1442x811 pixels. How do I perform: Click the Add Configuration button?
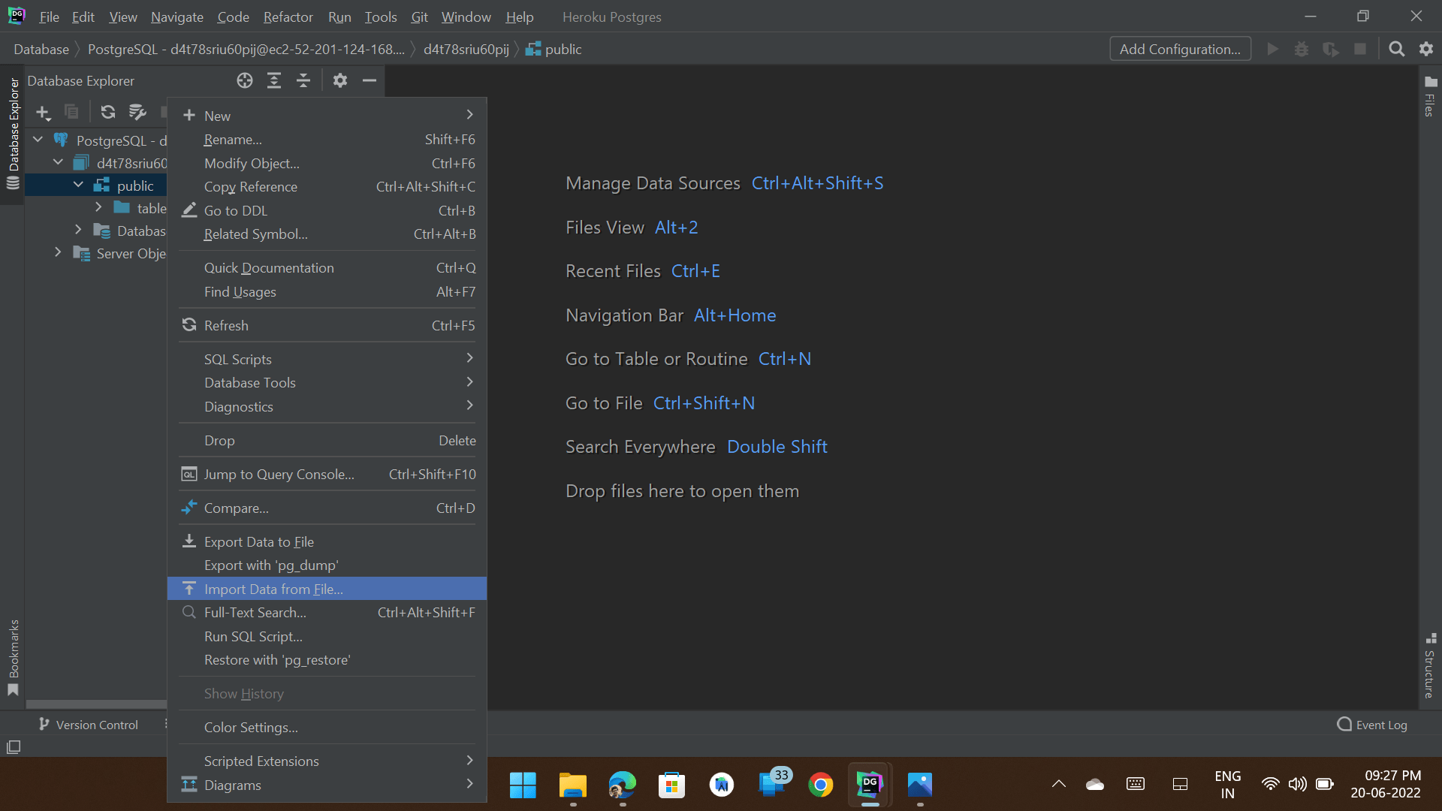coord(1180,48)
